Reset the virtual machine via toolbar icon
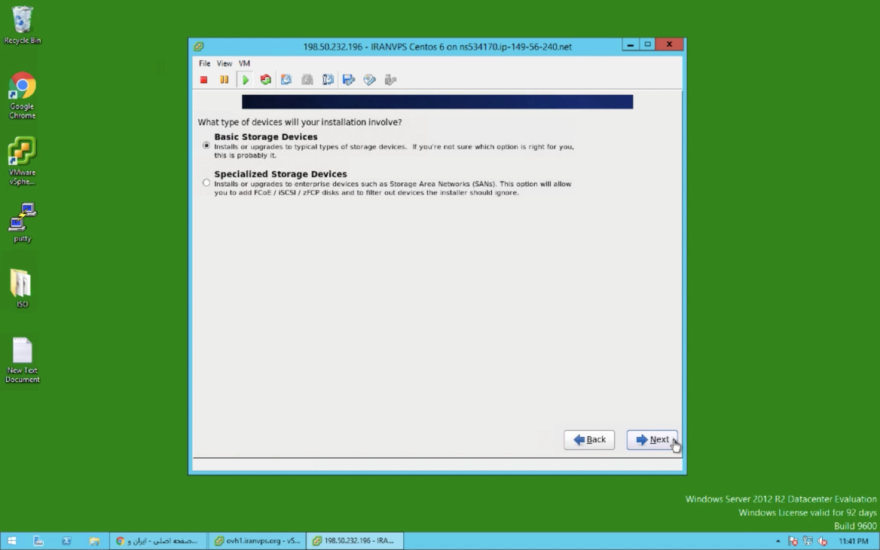Screen dimensions: 880x550 [266, 80]
